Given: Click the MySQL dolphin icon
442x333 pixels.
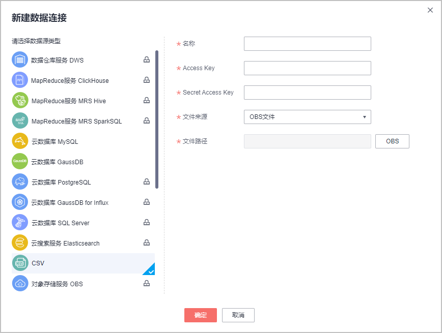Looking at the screenshot, I should (x=20, y=141).
